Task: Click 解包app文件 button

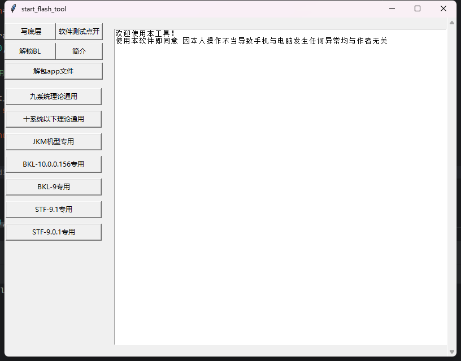Action: (54, 71)
